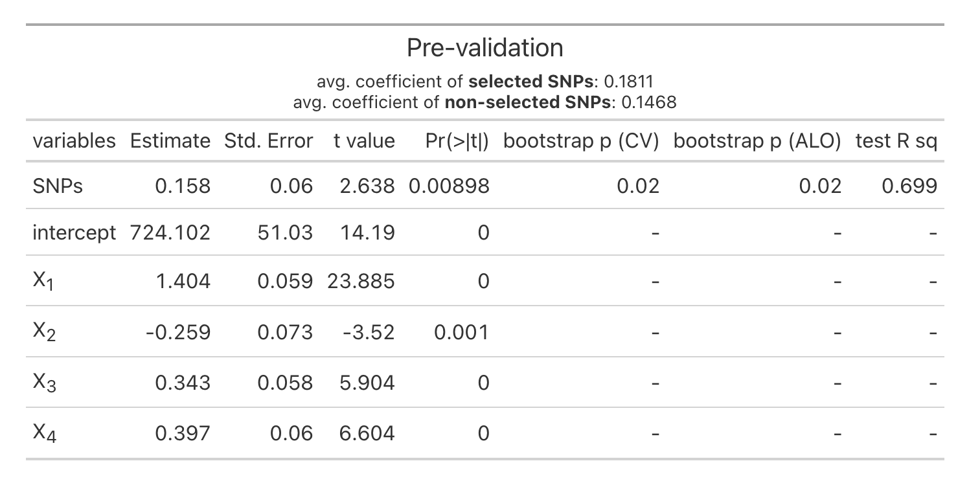Select the "test R sq" column header

pyautogui.click(x=896, y=140)
